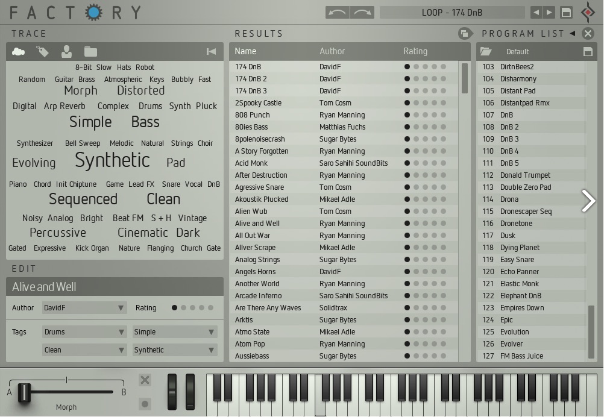Viewport: 604px width, 417px height.
Task: Select the tag filter icon in Trace toolbar
Action: (42, 52)
